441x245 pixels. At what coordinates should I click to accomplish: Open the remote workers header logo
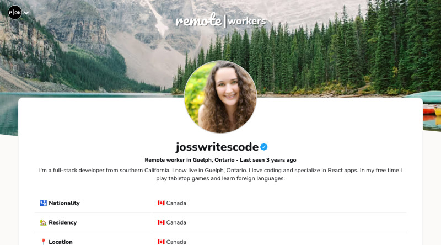click(221, 20)
